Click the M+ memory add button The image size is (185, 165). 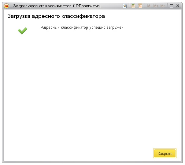(x=156, y=6)
